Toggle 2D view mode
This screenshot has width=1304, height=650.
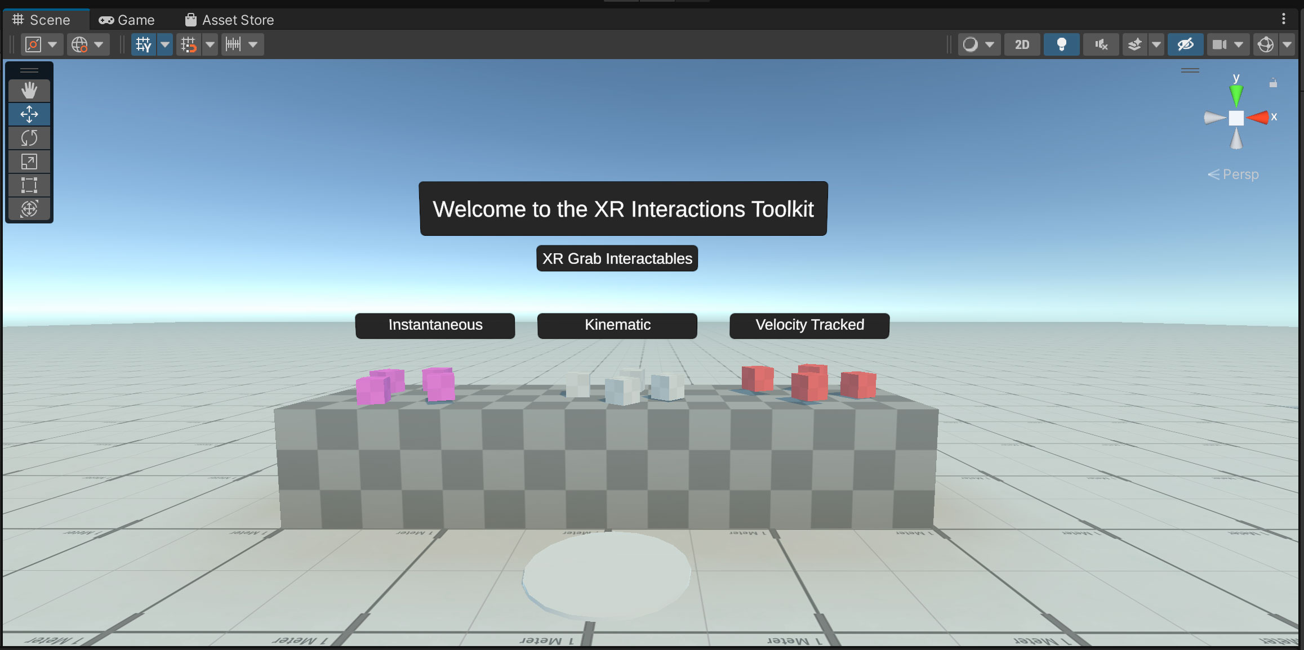(x=1022, y=44)
